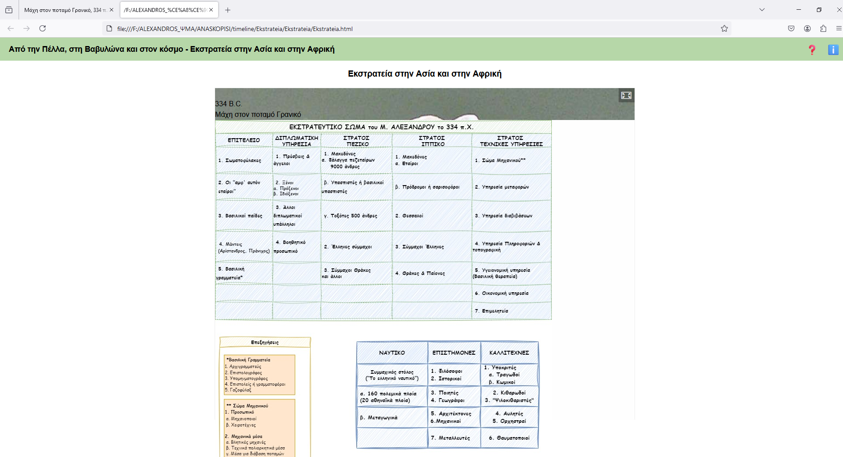Close the 'Μάχη στον ποταμό Γρανικό' tab
This screenshot has height=457, width=843.
(112, 10)
